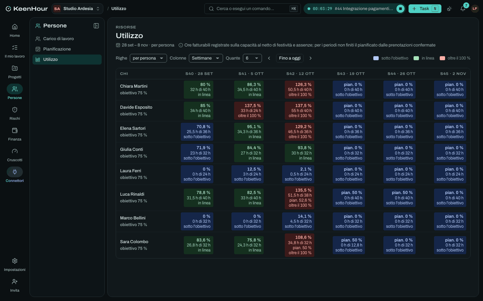The image size is (483, 301).
Task: Open the Persone section in the main sidebar
Action: [15, 93]
